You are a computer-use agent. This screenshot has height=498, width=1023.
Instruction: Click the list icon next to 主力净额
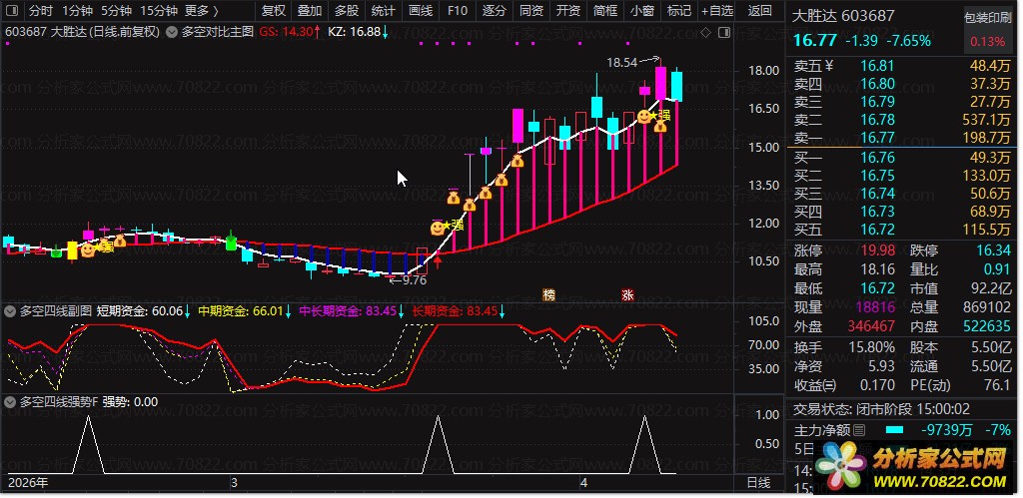(859, 430)
